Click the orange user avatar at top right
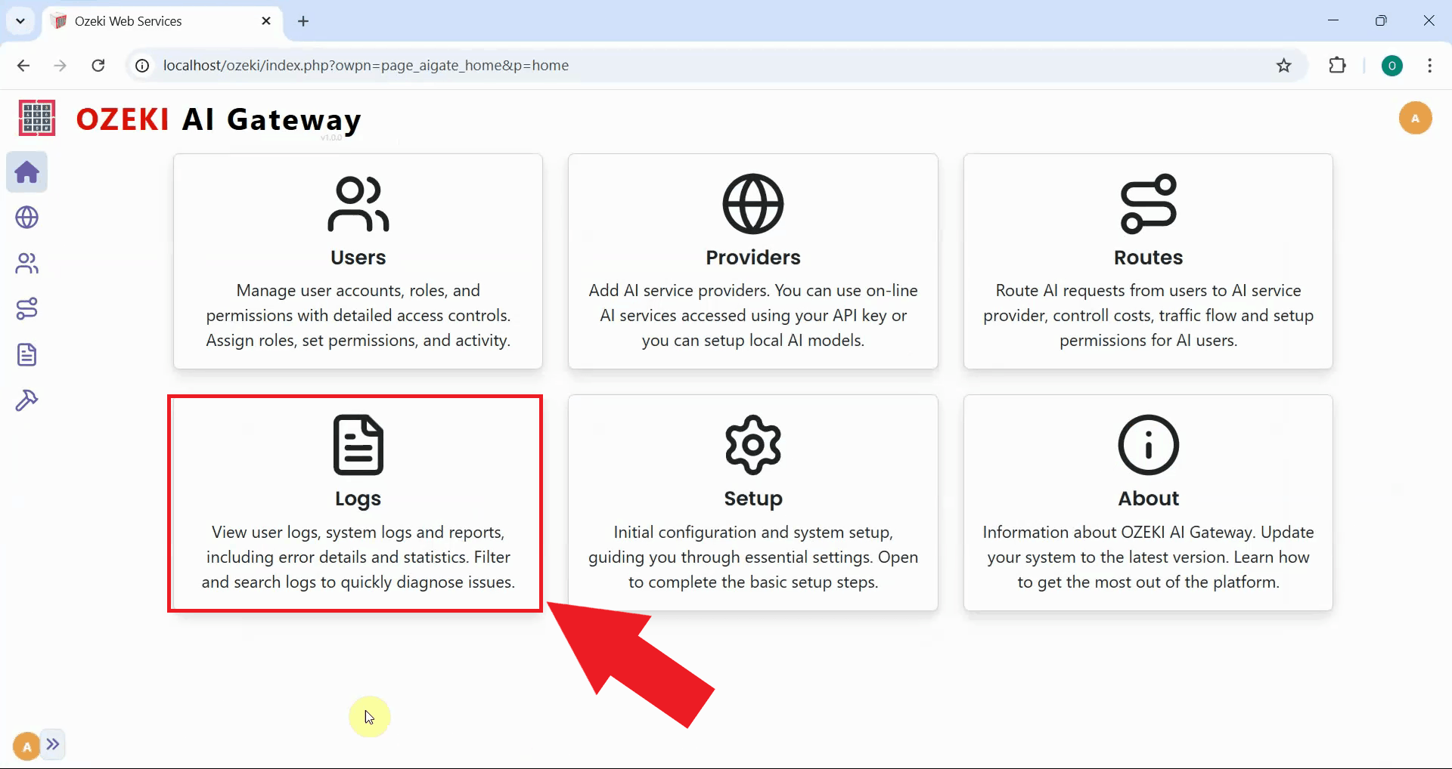This screenshot has height=769, width=1452. (1415, 119)
